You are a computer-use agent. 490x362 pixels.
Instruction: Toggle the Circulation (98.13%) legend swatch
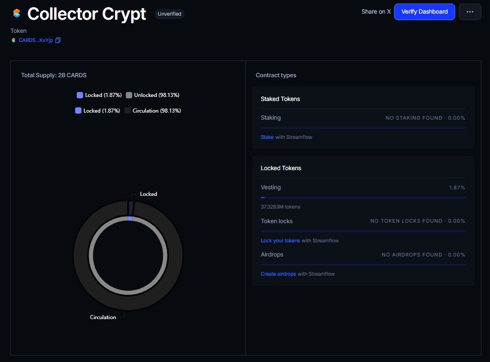click(x=127, y=111)
